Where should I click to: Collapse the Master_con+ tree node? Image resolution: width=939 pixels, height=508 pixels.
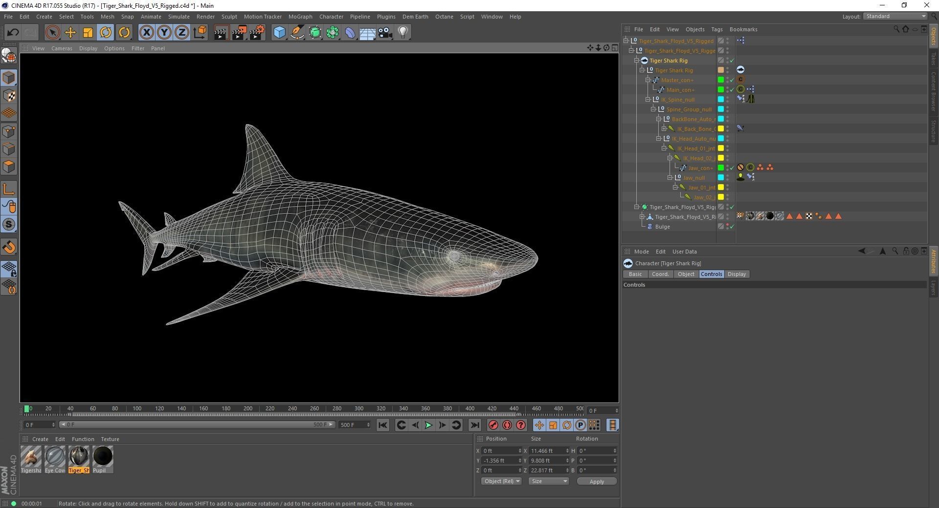click(x=648, y=80)
